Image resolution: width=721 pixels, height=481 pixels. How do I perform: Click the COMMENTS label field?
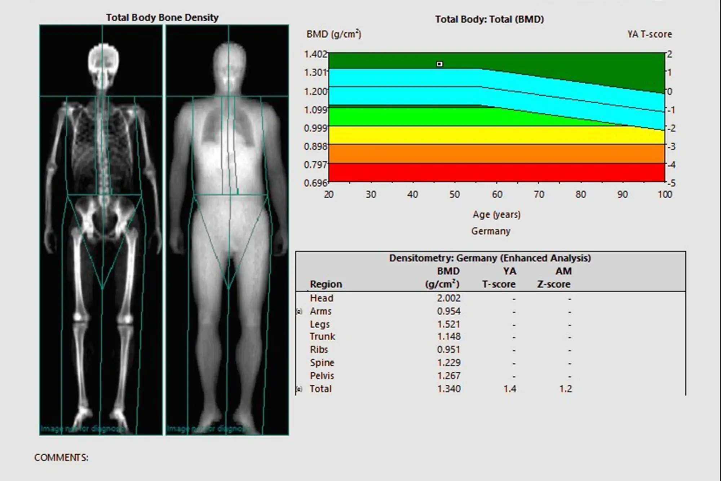61,458
